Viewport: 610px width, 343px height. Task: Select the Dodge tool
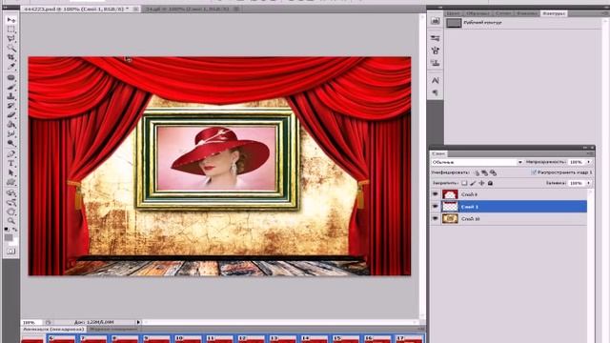point(11,143)
